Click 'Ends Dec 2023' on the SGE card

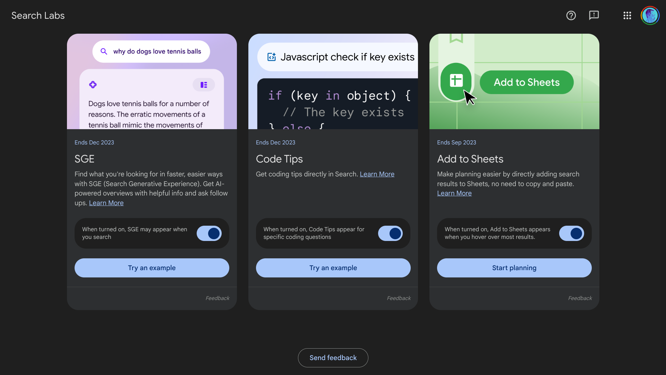pos(94,142)
